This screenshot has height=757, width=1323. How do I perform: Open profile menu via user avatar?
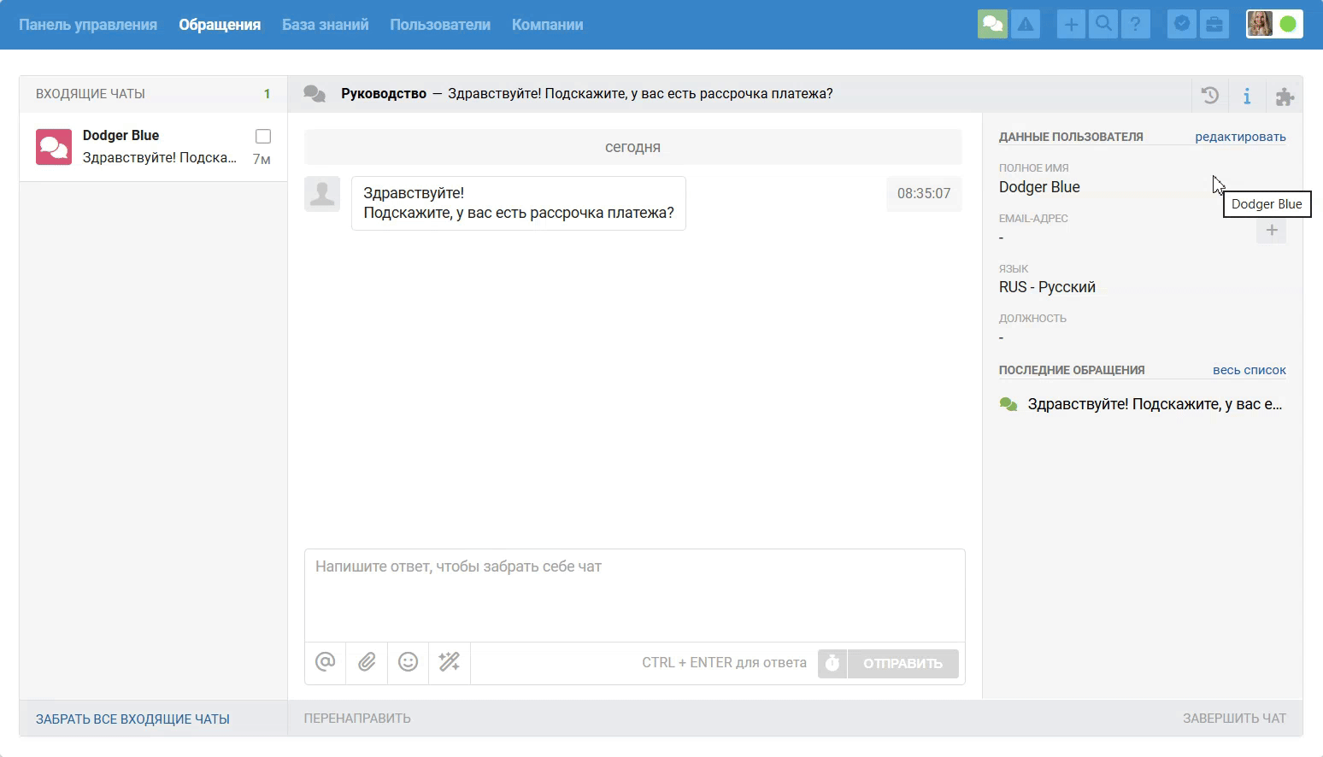[1260, 24]
